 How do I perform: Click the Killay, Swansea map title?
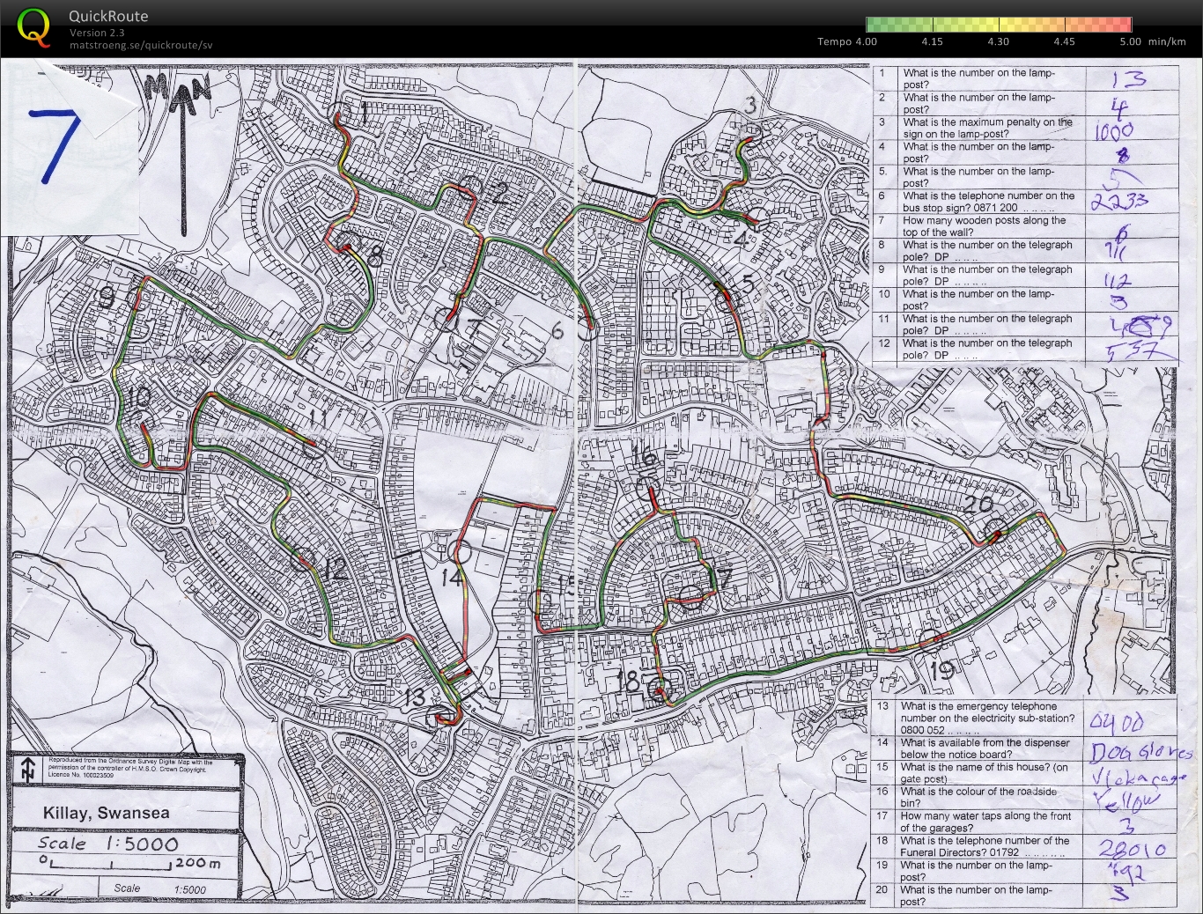[x=107, y=813]
